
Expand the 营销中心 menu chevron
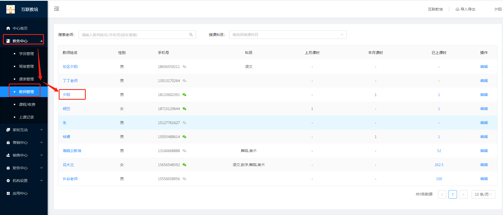(42, 143)
